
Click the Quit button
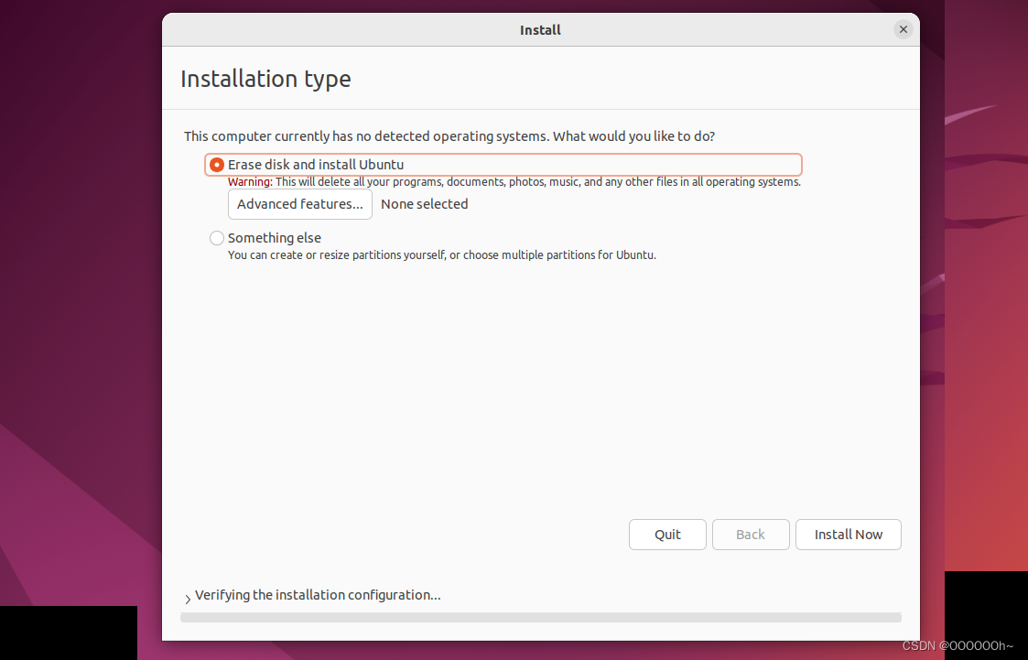pos(667,535)
